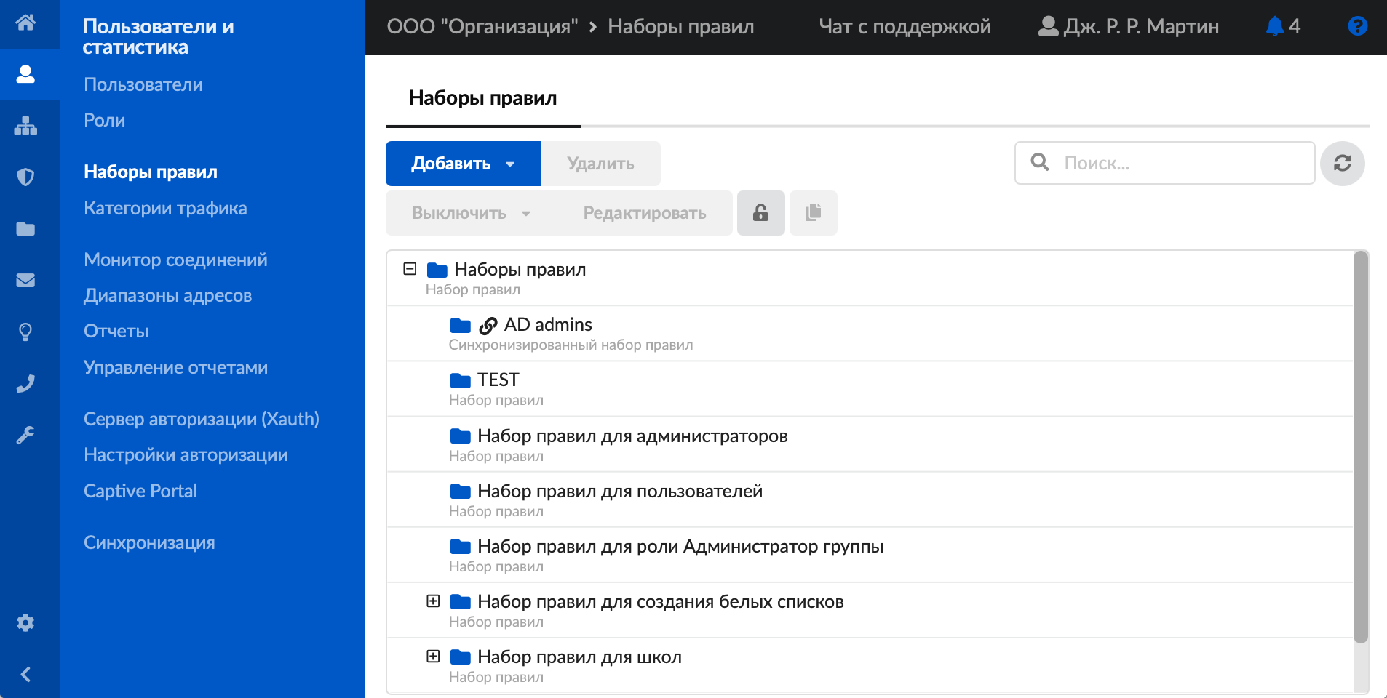The width and height of the screenshot is (1387, 698).
Task: Click folder icon of root Наборы правил
Action: [x=437, y=270]
